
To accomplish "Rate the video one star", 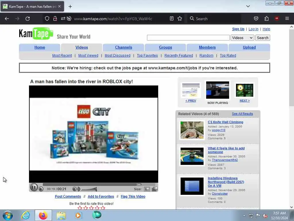I will [x=80, y=208].
